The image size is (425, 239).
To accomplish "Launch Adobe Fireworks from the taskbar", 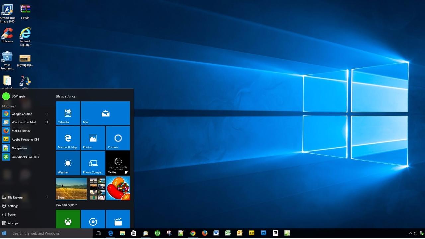I will (252, 233).
